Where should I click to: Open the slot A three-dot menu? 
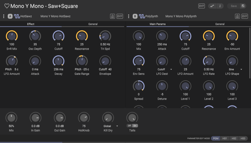(x=4, y=16)
